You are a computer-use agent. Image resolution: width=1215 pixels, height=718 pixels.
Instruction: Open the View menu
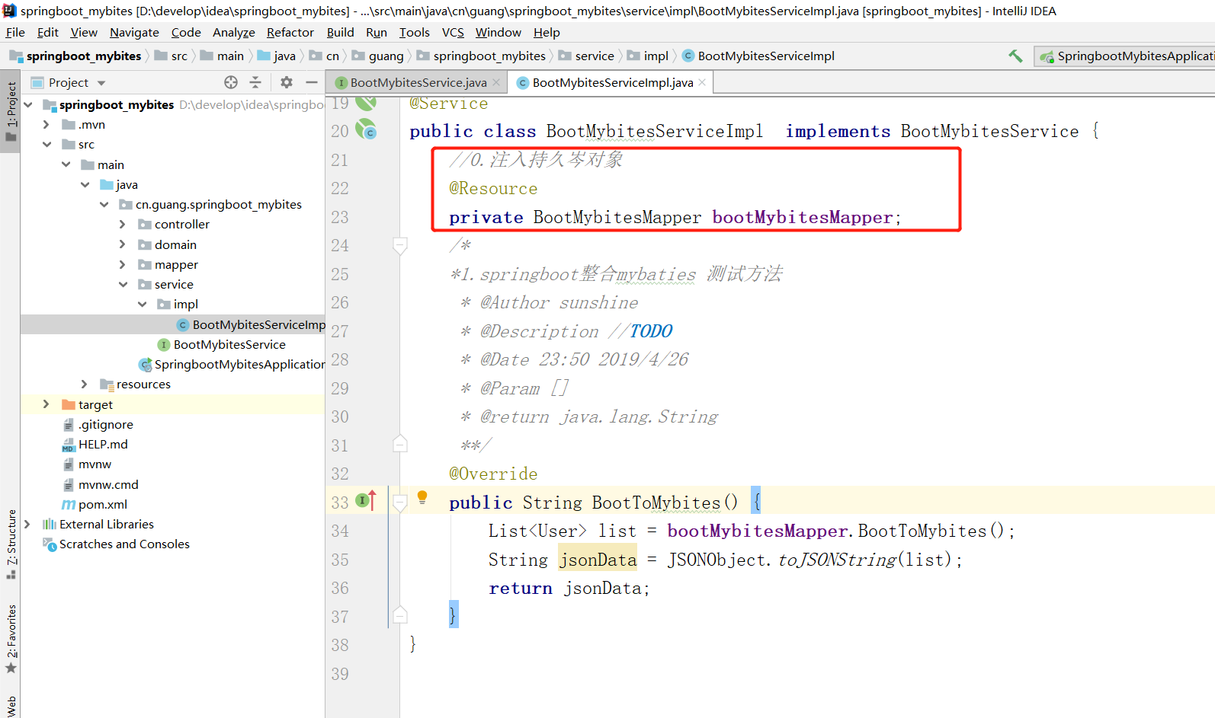[84, 32]
